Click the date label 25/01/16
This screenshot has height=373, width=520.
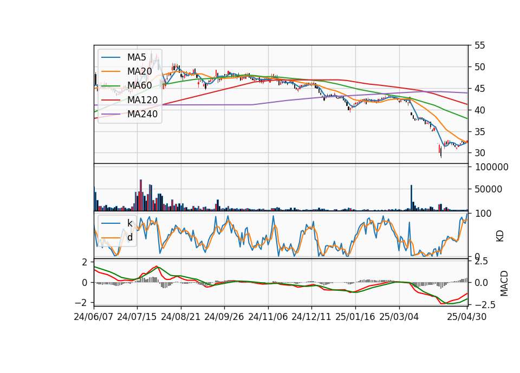point(355,317)
